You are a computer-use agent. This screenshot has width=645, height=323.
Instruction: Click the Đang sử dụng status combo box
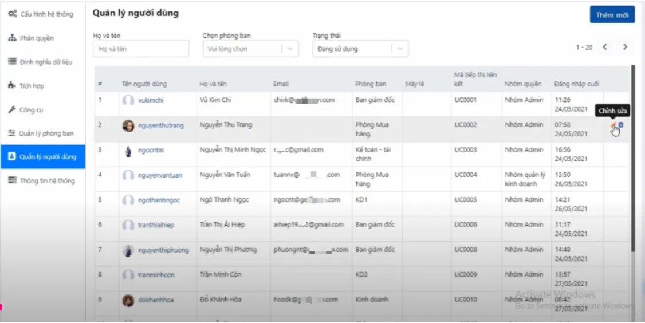[x=360, y=49]
